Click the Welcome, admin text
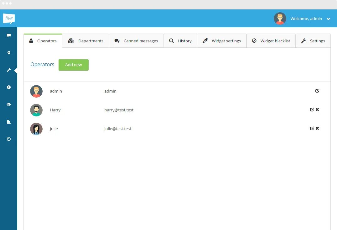This screenshot has height=230, width=337. pyautogui.click(x=306, y=19)
